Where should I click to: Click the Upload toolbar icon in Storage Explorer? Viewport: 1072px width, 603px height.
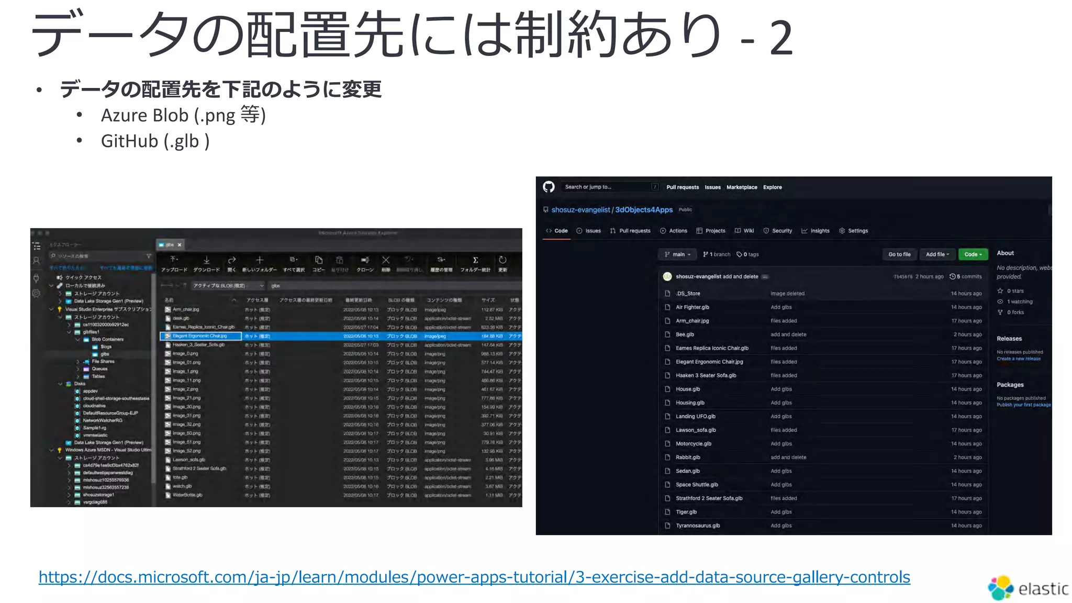174,260
